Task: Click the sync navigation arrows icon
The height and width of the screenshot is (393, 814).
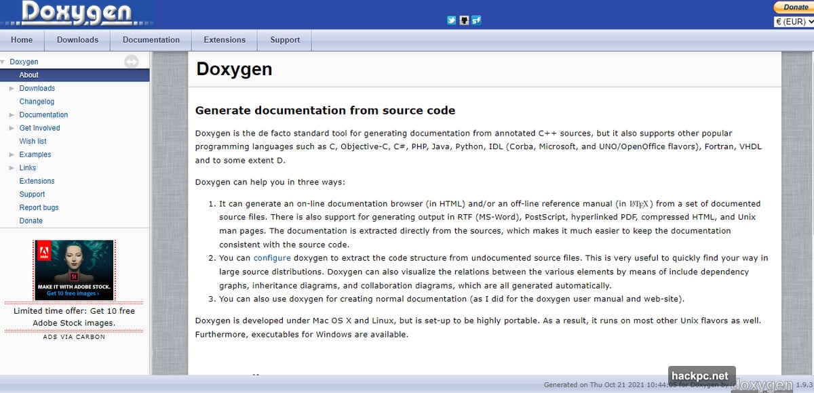Action: point(131,62)
